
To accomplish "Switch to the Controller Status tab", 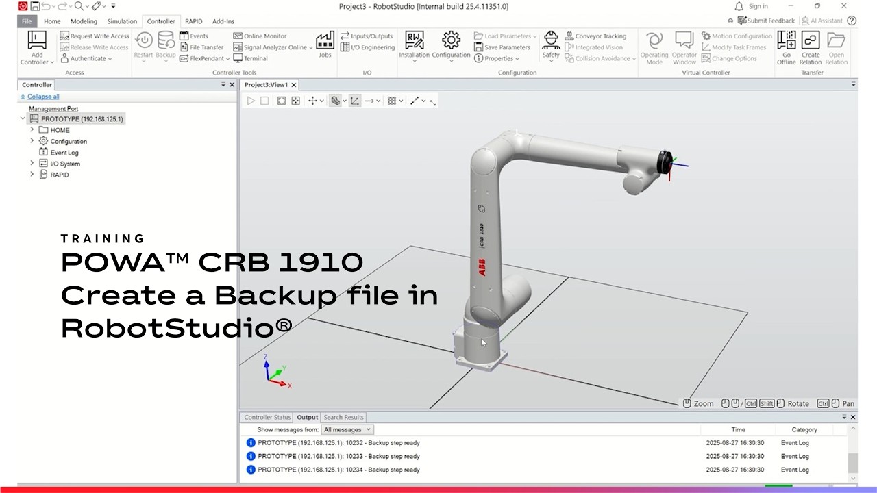I will click(x=267, y=417).
